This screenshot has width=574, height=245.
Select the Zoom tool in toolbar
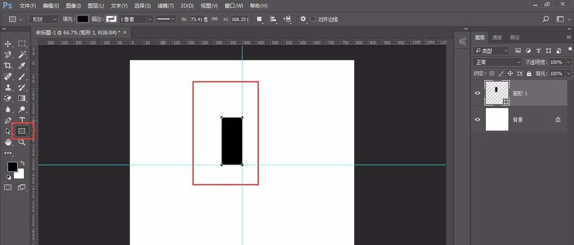[22, 142]
